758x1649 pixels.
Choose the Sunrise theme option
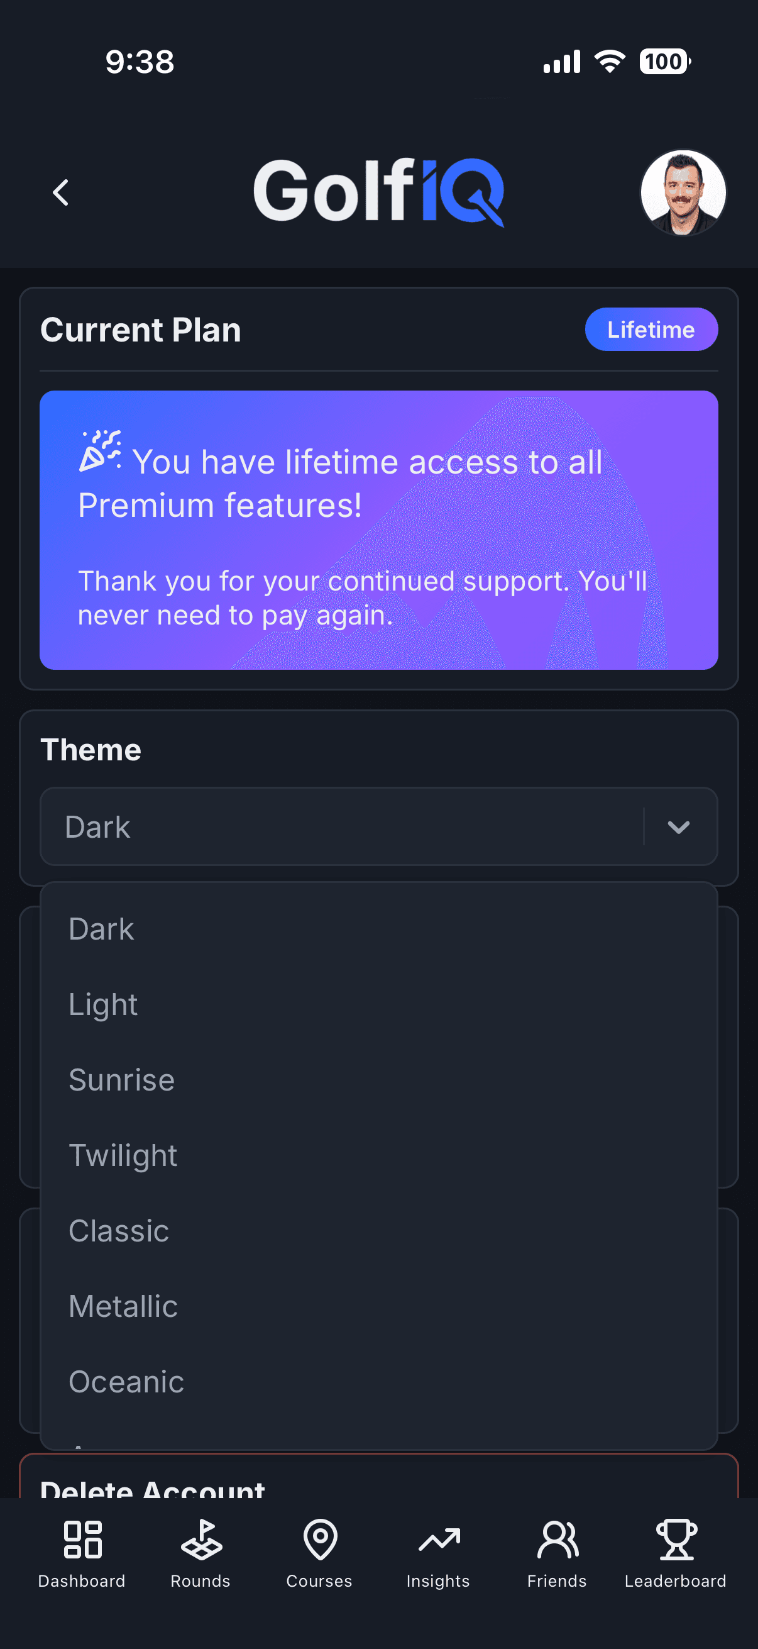click(121, 1080)
